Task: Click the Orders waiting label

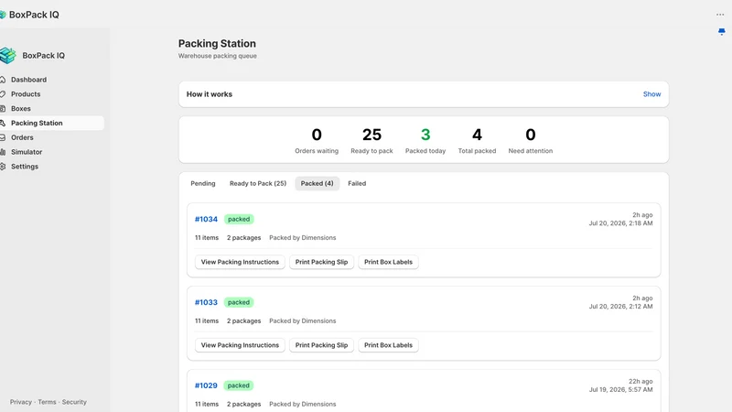Action: click(x=317, y=151)
